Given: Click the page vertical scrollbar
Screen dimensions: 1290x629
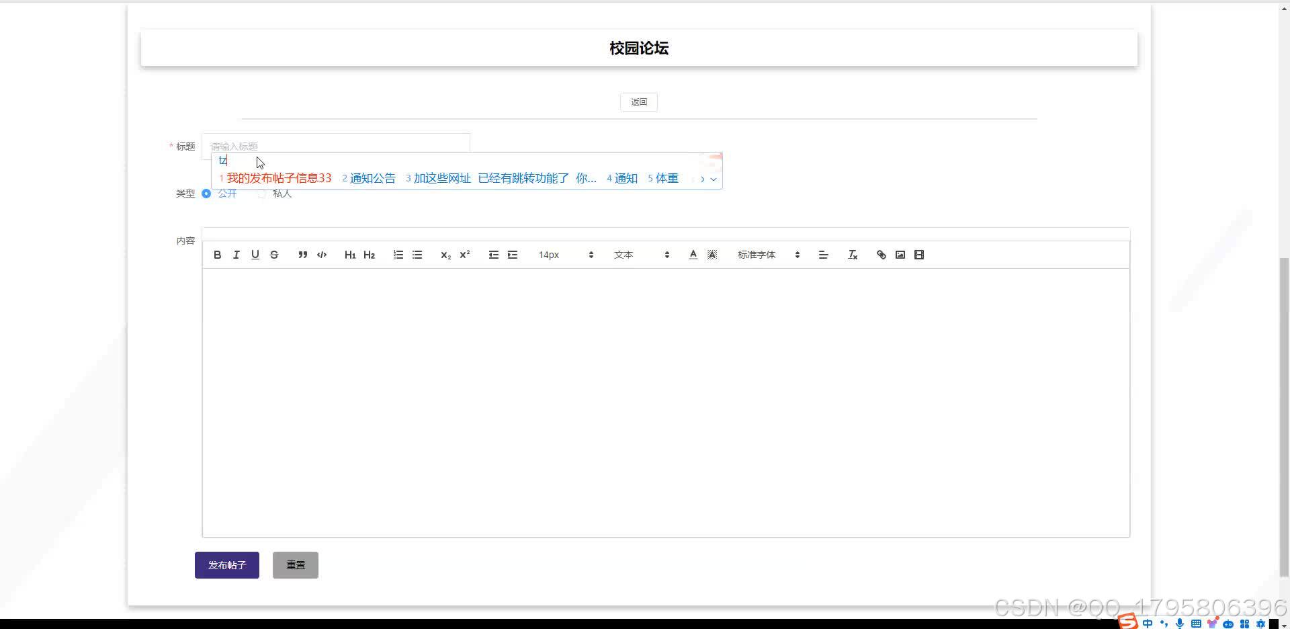Looking at the screenshot, I should coord(1284,417).
